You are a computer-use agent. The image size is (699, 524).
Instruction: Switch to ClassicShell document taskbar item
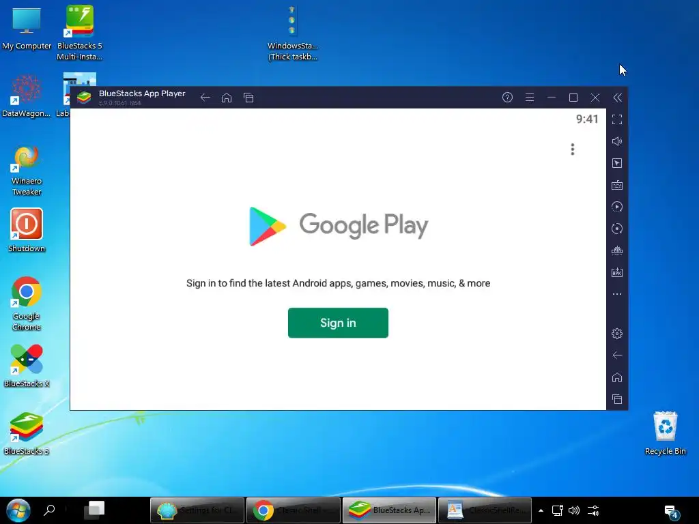coord(485,510)
